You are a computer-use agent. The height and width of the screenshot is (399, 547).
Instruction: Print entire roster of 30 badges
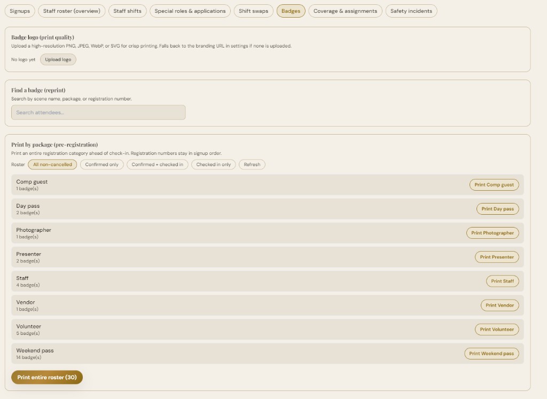pos(47,377)
